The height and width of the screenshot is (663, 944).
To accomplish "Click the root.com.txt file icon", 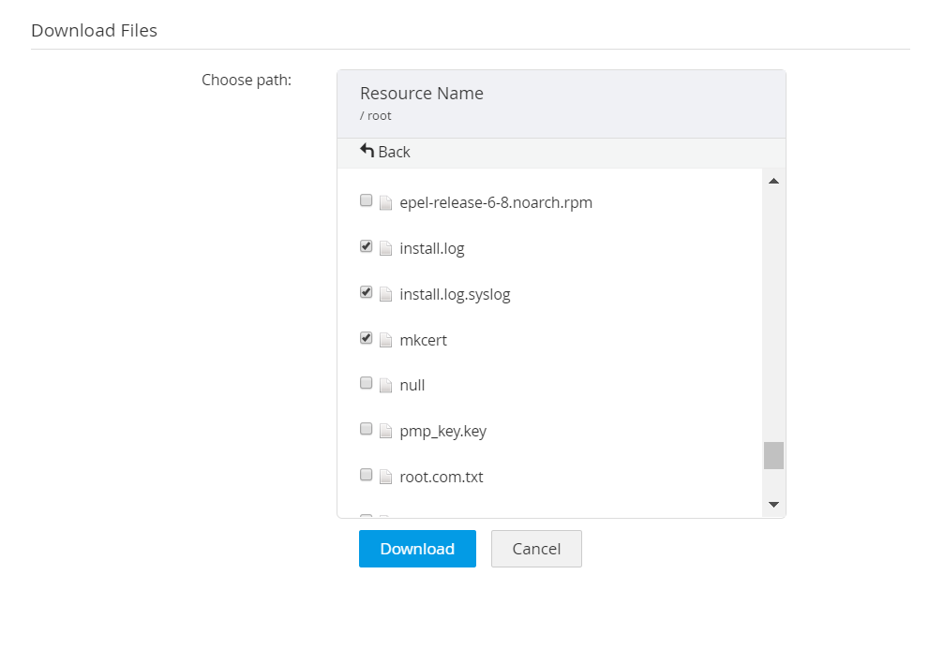I will click(385, 477).
